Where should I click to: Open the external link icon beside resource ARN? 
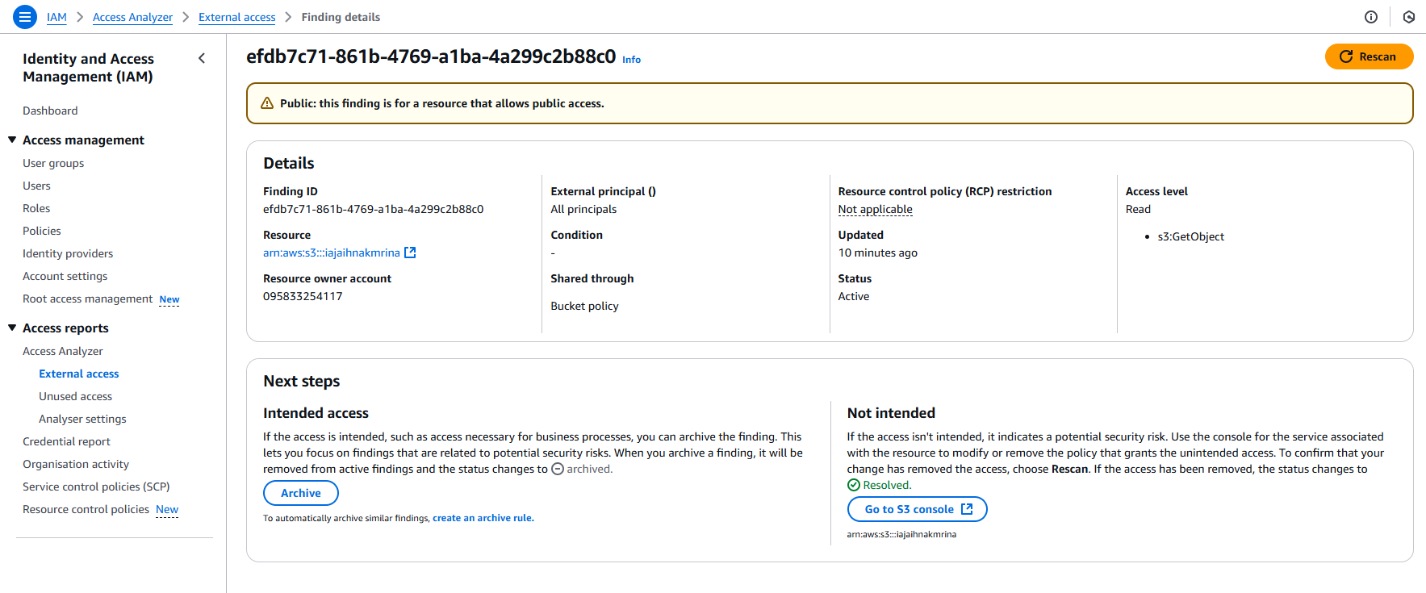pyautogui.click(x=410, y=253)
